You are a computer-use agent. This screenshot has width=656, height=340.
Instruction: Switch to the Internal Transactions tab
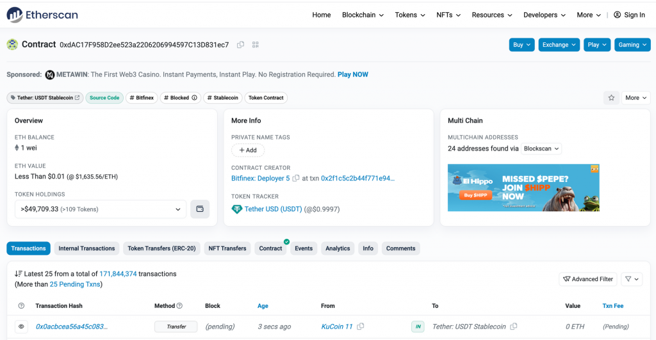coord(86,248)
